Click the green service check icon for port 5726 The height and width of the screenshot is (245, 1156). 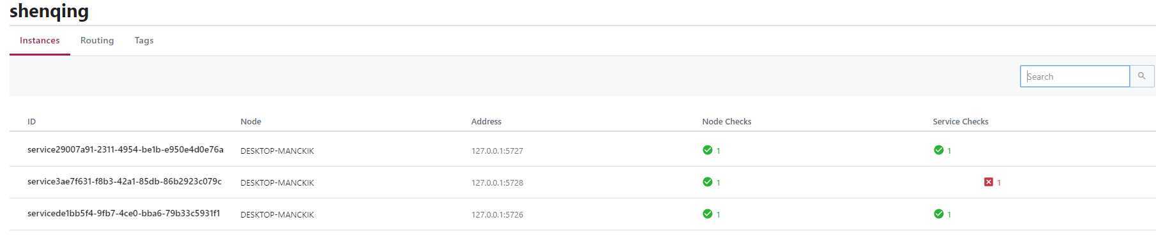pyautogui.click(x=938, y=214)
